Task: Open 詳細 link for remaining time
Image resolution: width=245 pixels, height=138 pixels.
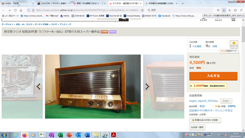Action: coord(215,46)
